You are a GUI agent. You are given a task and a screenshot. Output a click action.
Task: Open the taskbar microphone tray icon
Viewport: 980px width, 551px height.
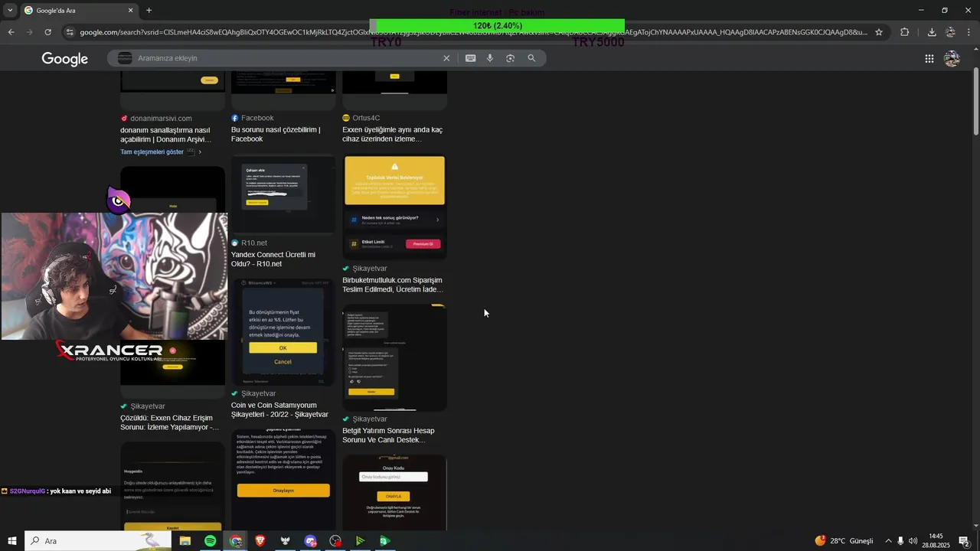tap(900, 541)
